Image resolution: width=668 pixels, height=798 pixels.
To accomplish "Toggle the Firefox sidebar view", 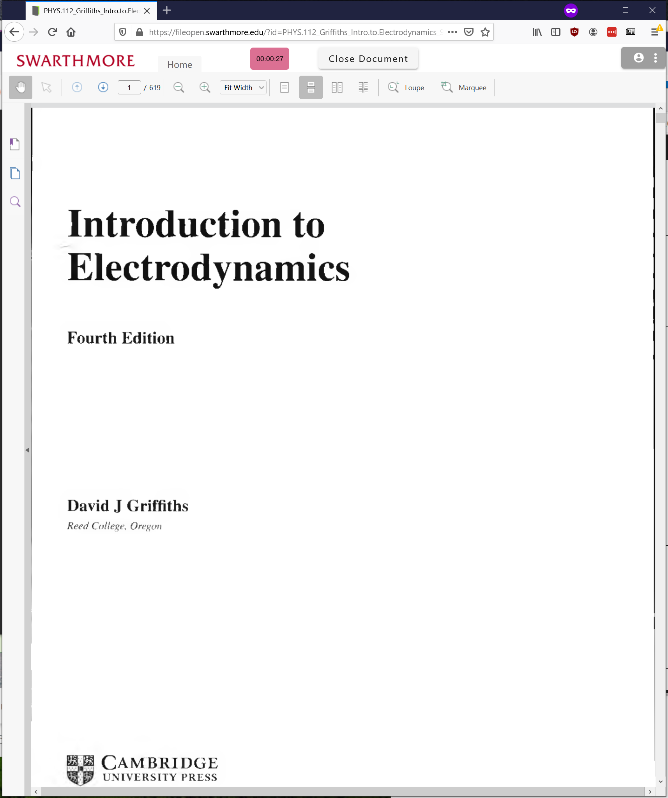I will click(556, 32).
